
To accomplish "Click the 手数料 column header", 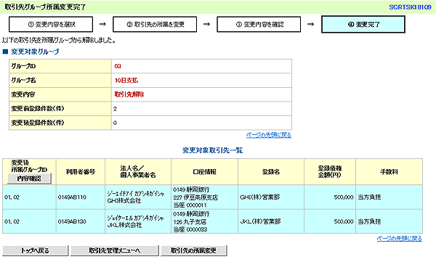I will point(389,172).
